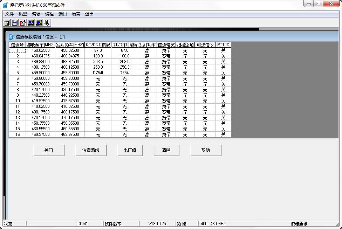The height and width of the screenshot is (229, 342).
Task: Select the D754I decode cell in channel 5
Action: pyautogui.click(x=98, y=73)
